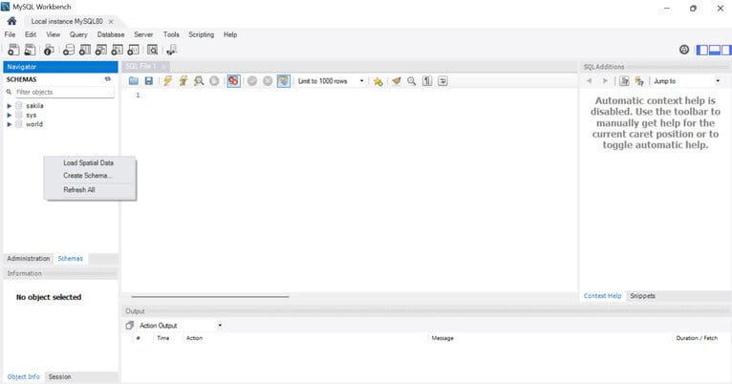Toggle autocommit mode button
The width and height of the screenshot is (732, 384).
[x=284, y=81]
